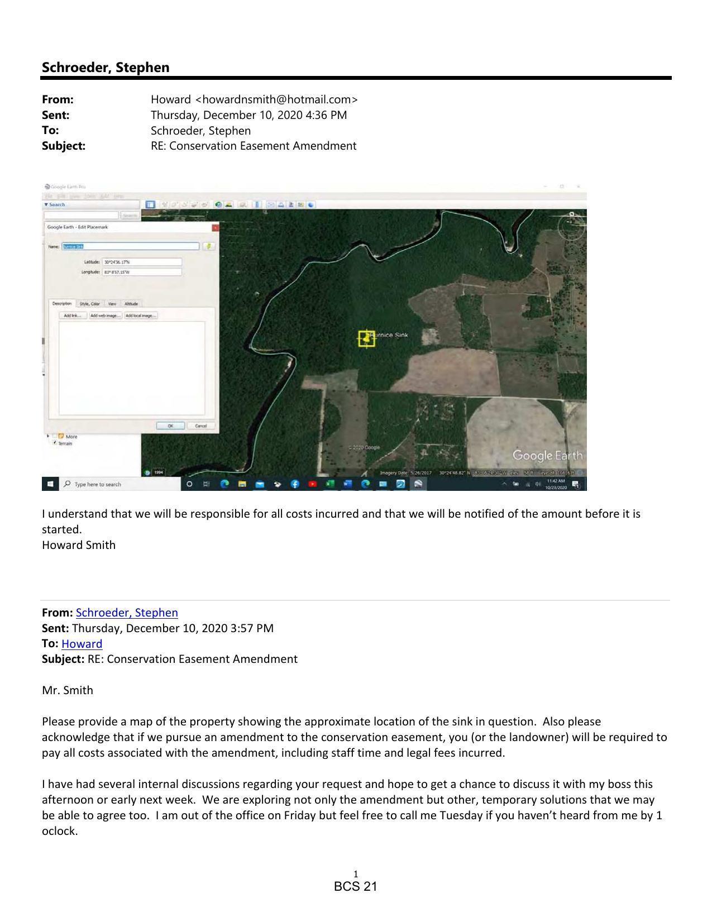Viewport: 712px width, 922px height.
Task: Open Word from the taskbar
Action: [x=347, y=484]
